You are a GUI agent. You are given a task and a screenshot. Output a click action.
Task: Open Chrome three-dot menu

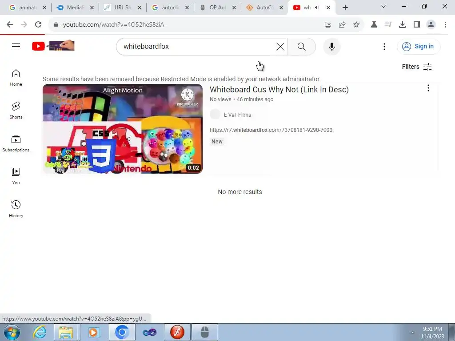click(445, 25)
